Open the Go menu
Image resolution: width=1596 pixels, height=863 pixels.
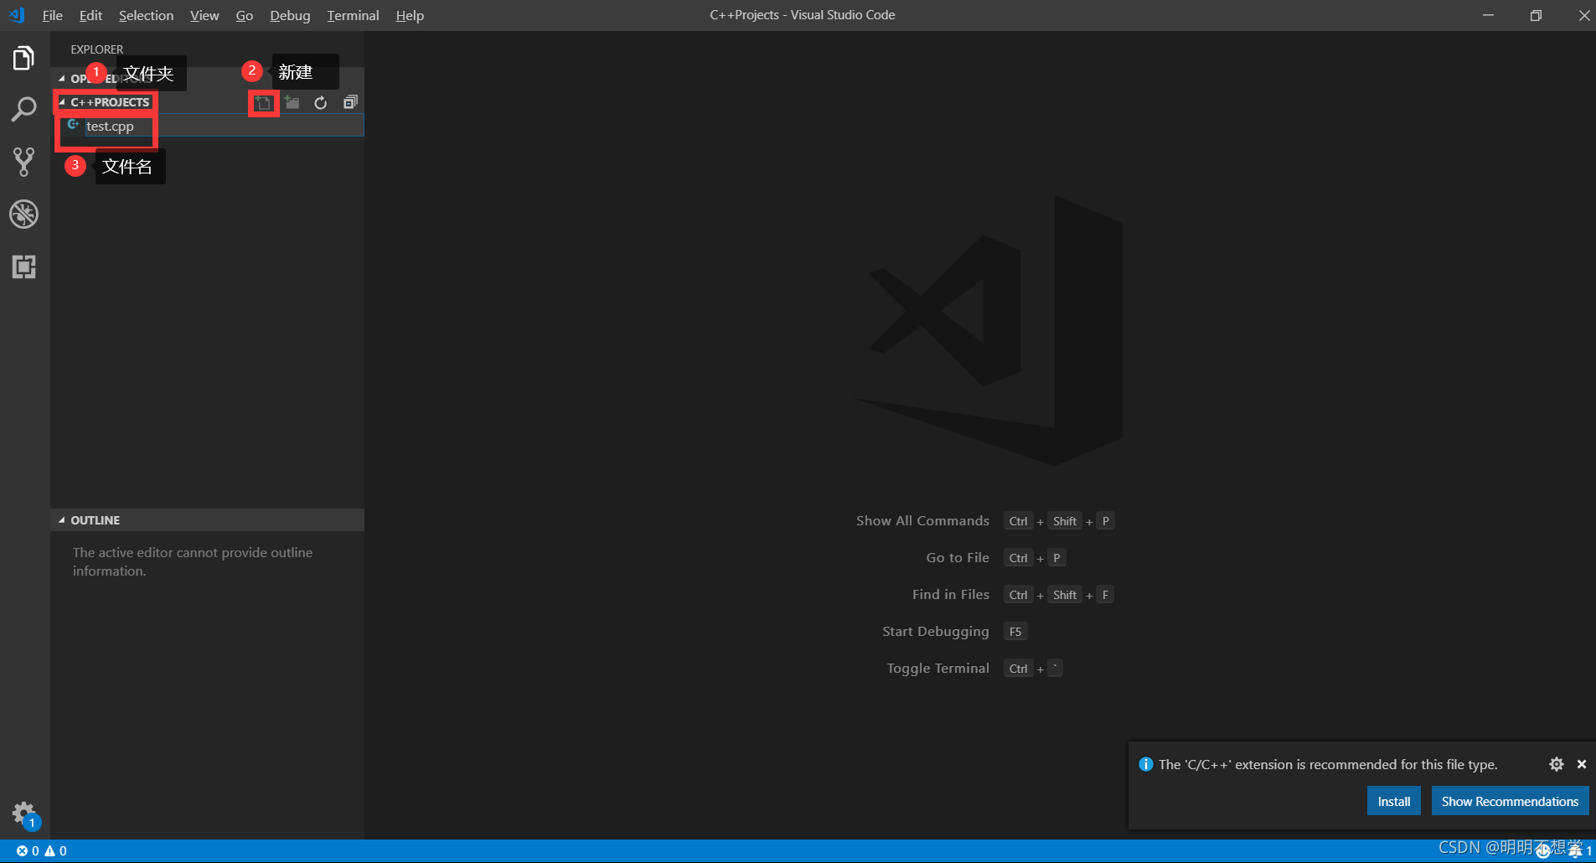click(244, 15)
